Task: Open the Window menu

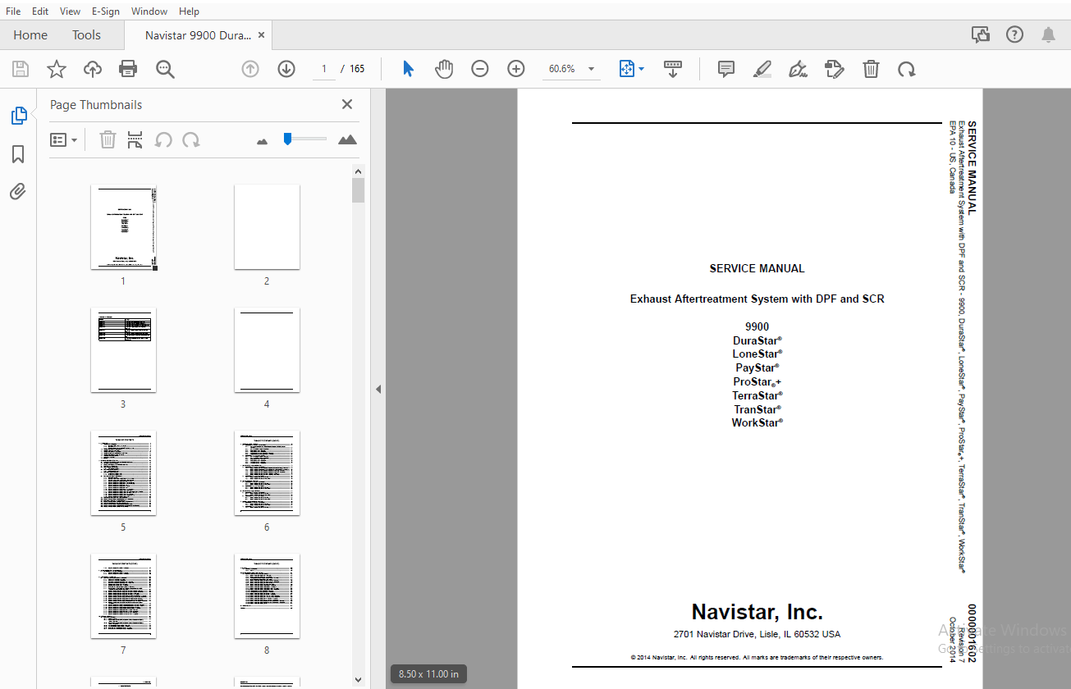Action: coord(149,11)
